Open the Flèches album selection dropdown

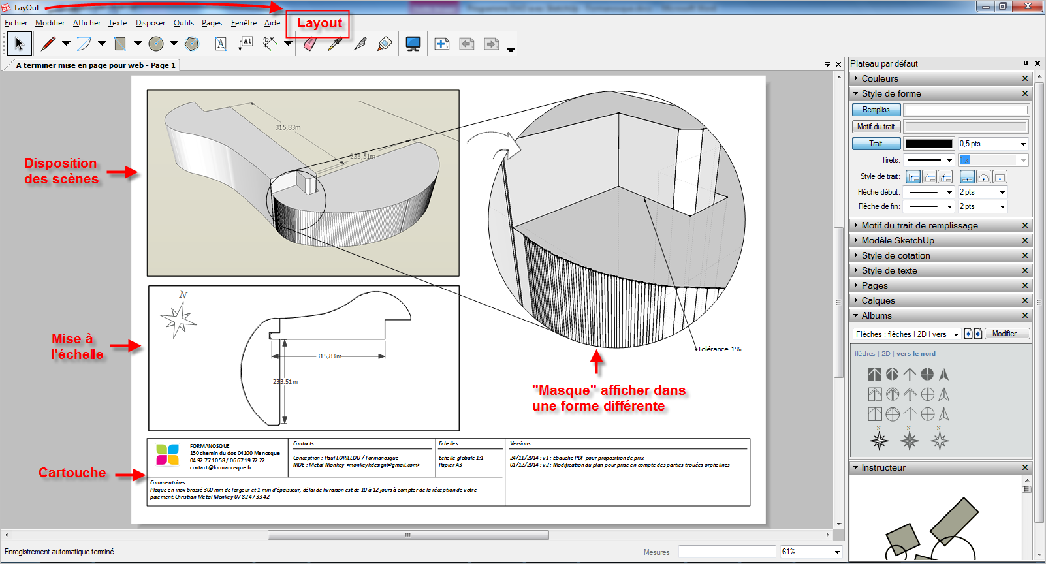906,334
